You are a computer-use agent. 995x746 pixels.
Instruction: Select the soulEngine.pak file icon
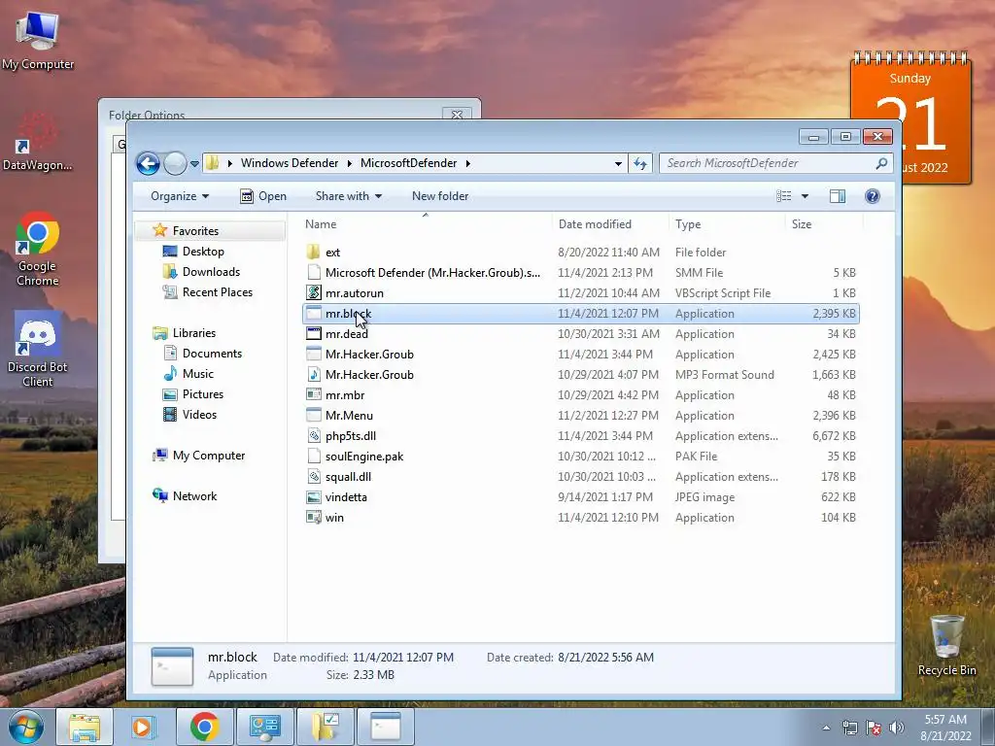pos(314,457)
